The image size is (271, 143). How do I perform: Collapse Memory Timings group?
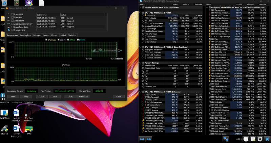pyautogui.click(x=140, y=63)
